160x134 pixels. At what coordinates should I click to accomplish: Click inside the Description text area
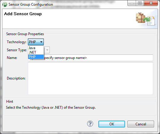(90, 78)
